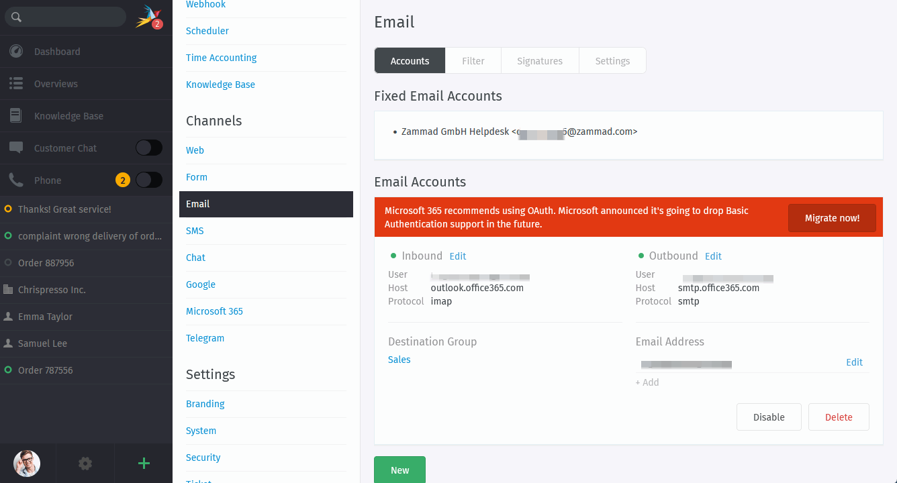The image size is (897, 483).
Task: Open the Telegram channel
Action: pos(205,338)
